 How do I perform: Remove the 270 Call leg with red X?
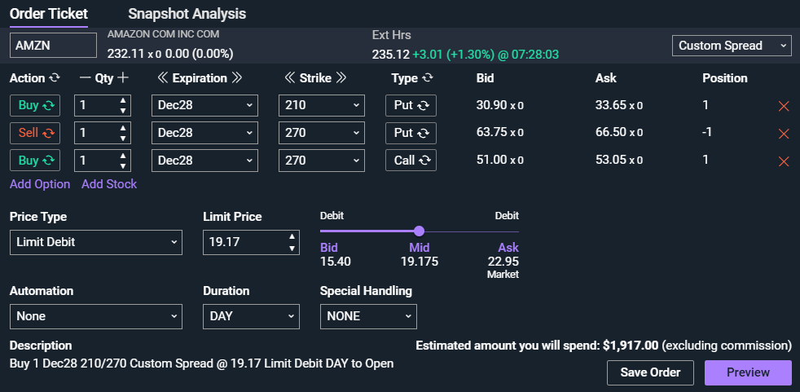[784, 161]
